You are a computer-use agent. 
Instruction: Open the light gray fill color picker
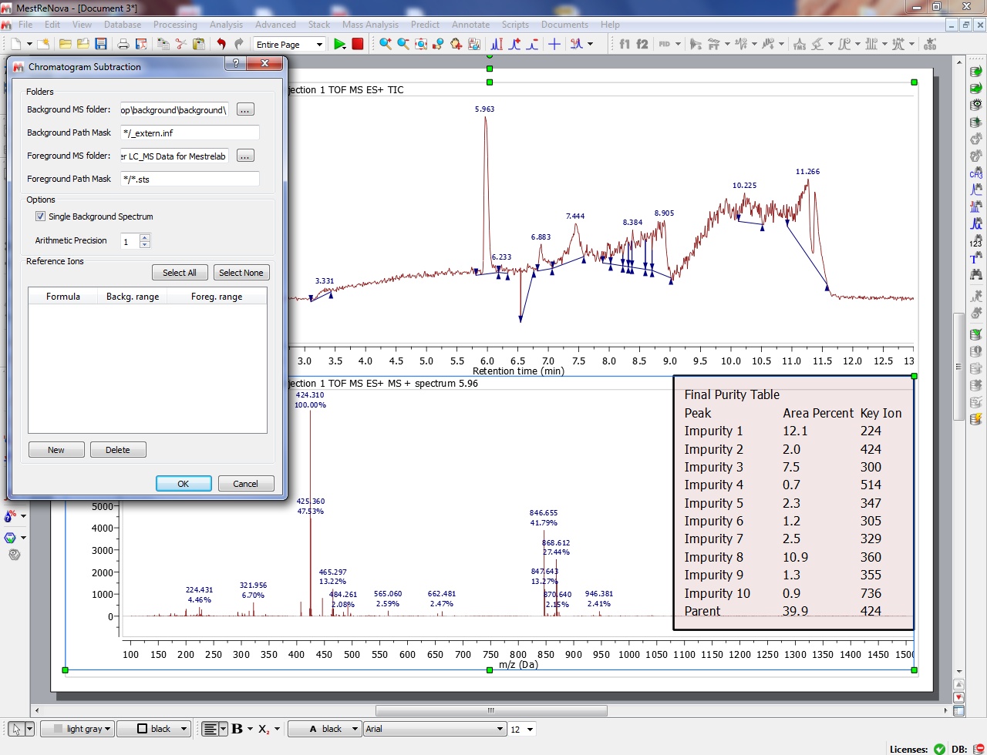[x=78, y=729]
